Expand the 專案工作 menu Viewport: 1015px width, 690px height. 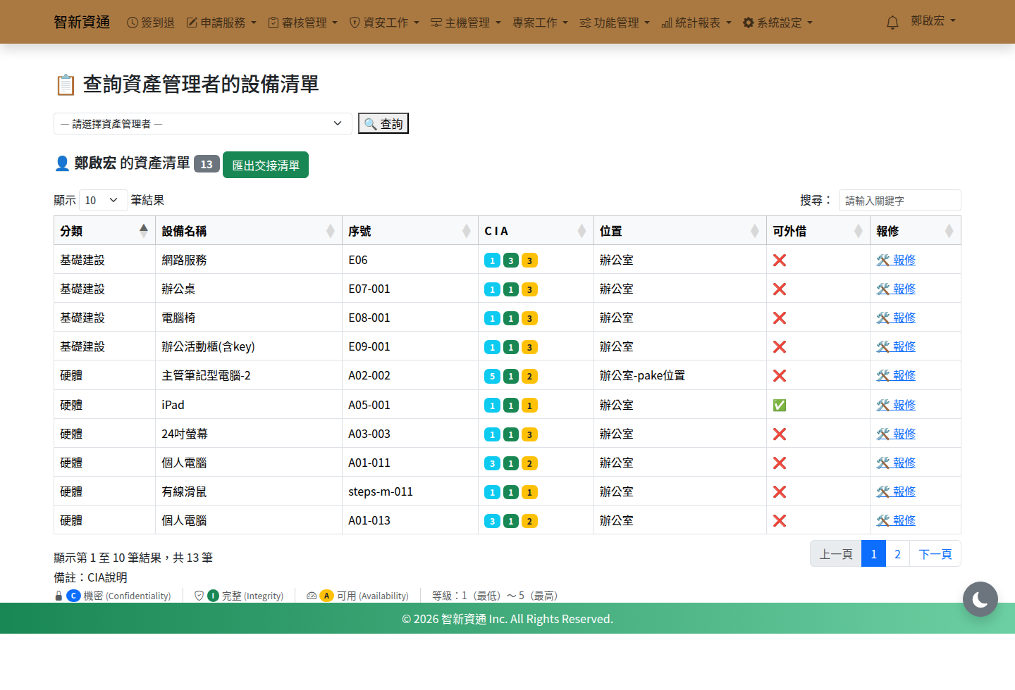[541, 23]
